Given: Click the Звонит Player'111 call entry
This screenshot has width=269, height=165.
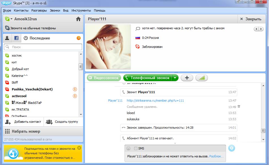Looking at the screenshot, I should 178,92.
